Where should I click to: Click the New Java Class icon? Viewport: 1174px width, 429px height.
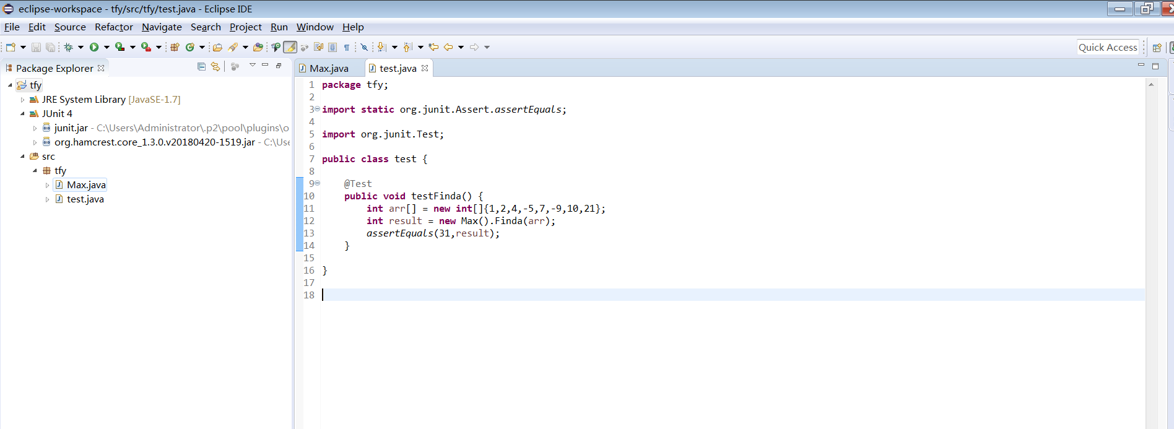pyautogui.click(x=190, y=47)
